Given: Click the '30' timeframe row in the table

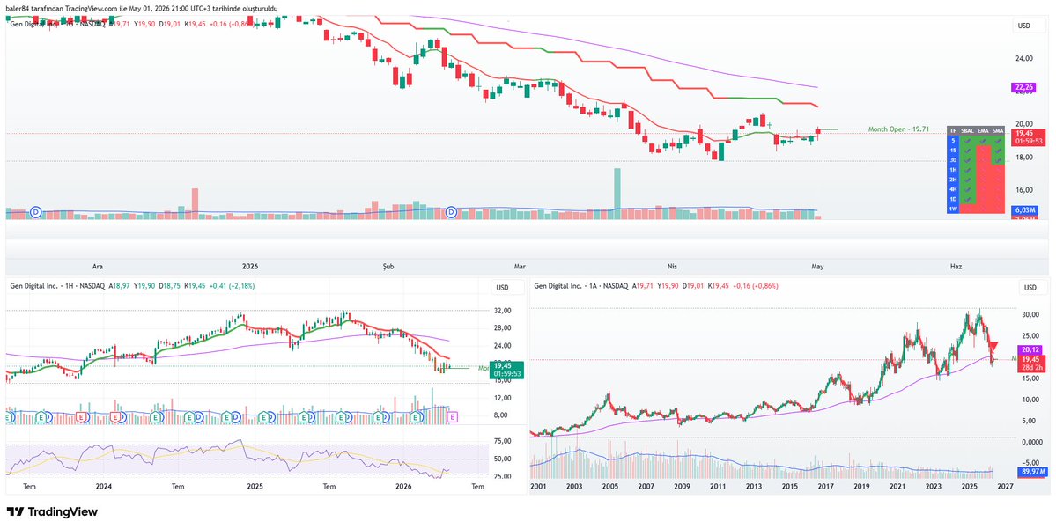Looking at the screenshot, I should [952, 160].
